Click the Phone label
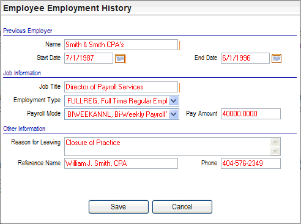Screen dimensions: 301x224 tap(209, 163)
